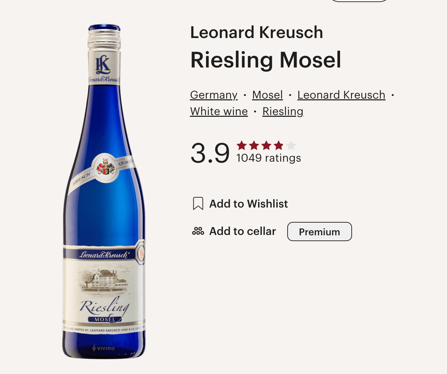
Task: Click the Leonard Kreusch heading above wine title
Action: pyautogui.click(x=256, y=33)
